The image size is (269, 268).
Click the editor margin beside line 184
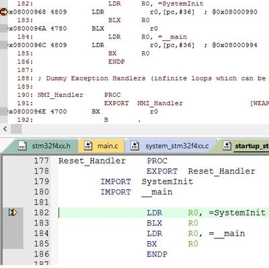point(13,234)
